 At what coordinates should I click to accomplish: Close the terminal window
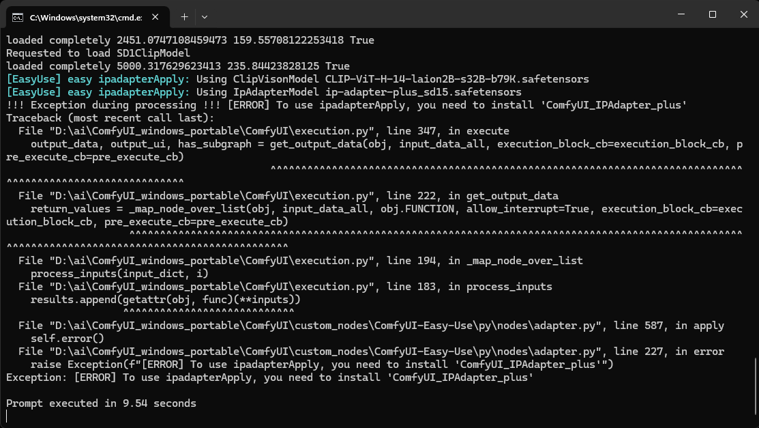pyautogui.click(x=743, y=14)
